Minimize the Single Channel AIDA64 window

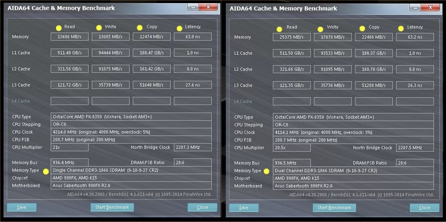click(193, 7)
